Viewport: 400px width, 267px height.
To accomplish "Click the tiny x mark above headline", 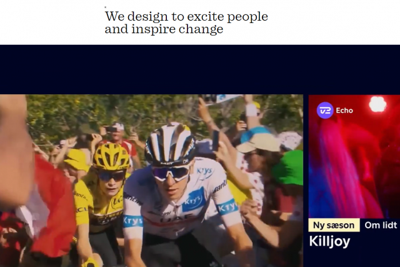I will (x=106, y=7).
